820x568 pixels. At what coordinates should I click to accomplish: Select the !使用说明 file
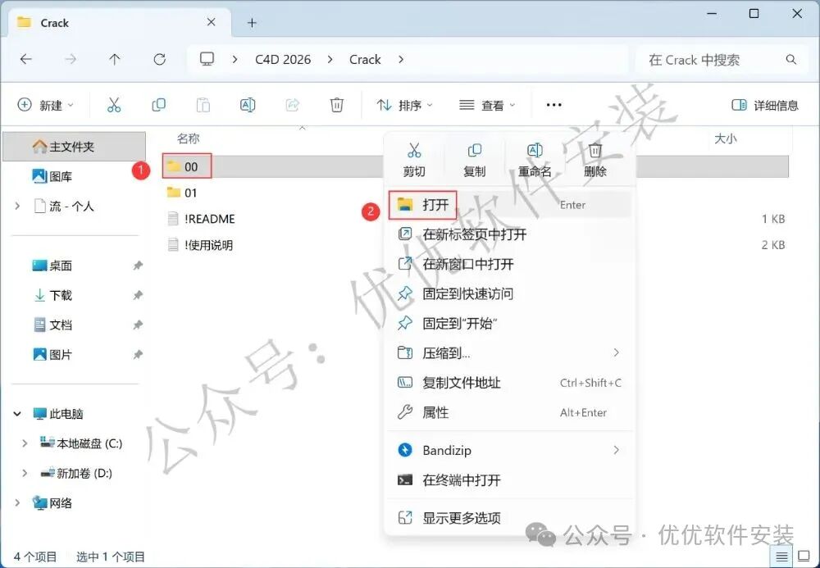[200, 245]
